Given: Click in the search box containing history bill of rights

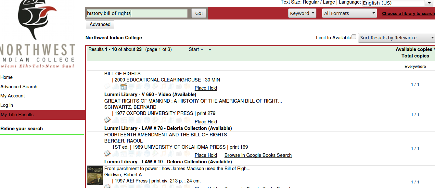Looking at the screenshot, I should [137, 13].
